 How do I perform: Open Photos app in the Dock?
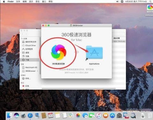point(78,116)
